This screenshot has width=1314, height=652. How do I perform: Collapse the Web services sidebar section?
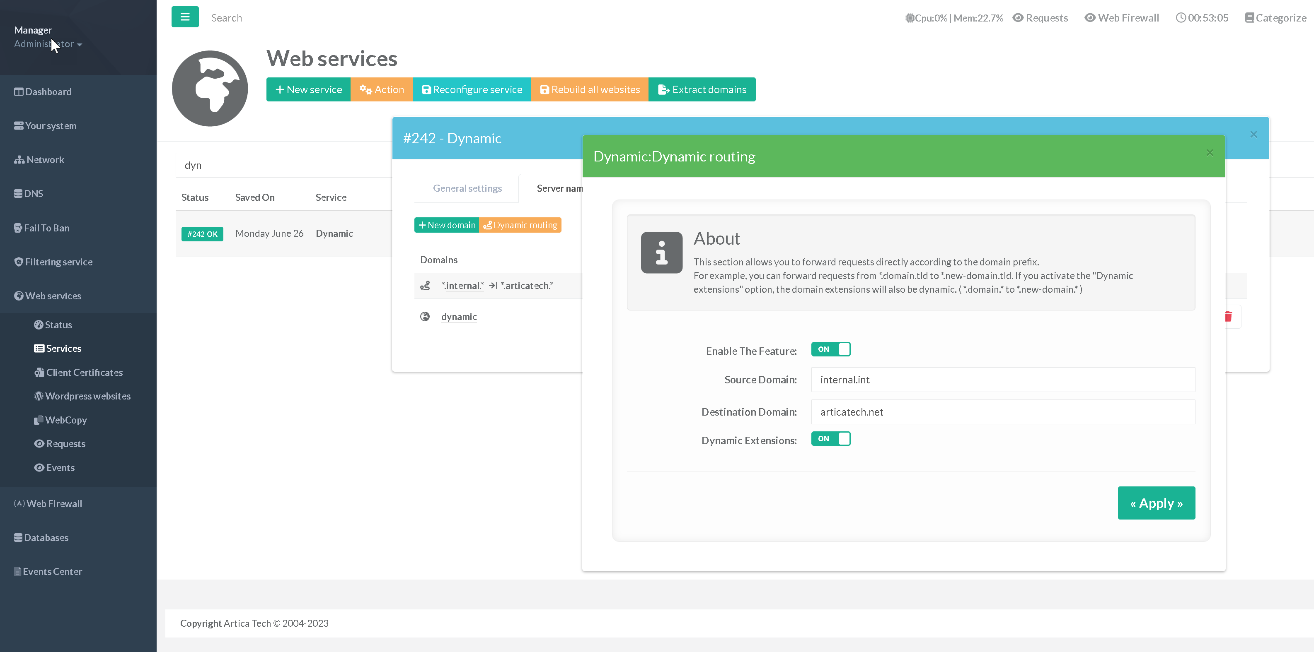53,296
